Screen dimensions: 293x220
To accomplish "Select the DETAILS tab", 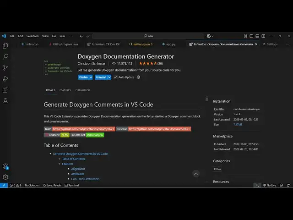I will 50,90.
